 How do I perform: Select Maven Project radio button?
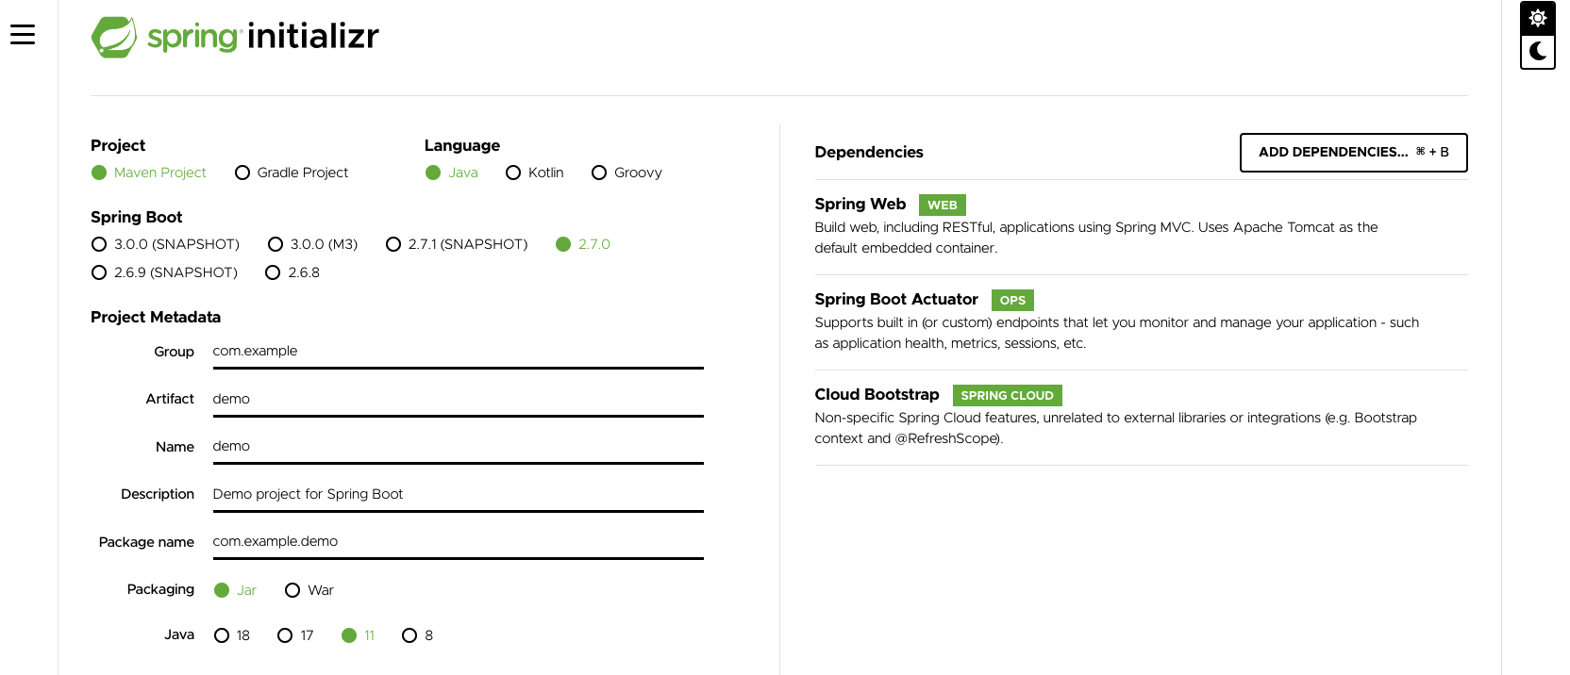149,173
